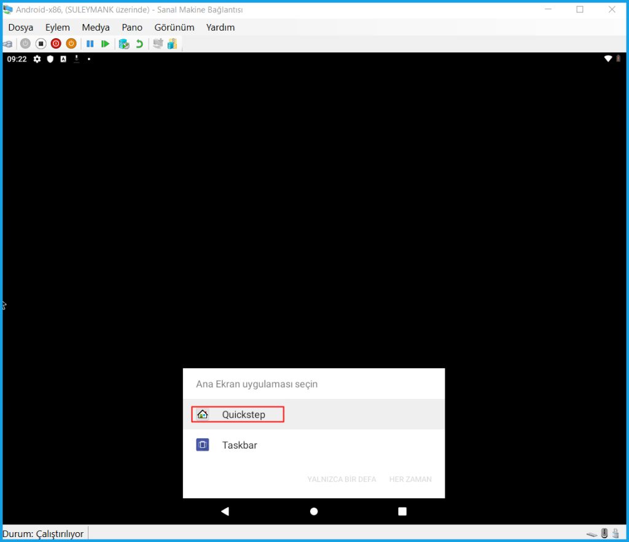
Task: Click the grey Start power icon
Action: point(25,44)
